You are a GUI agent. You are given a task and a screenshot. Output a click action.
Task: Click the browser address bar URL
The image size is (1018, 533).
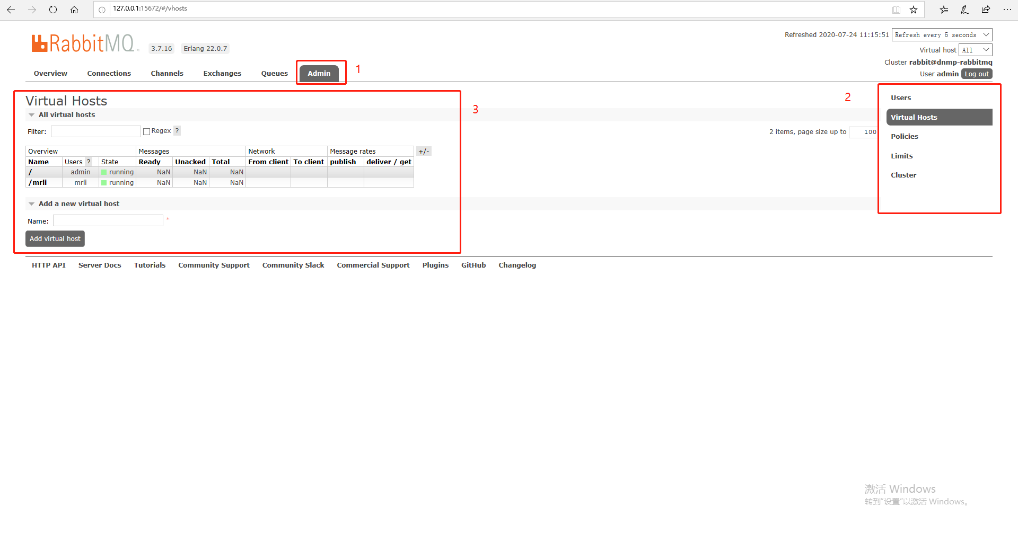click(x=150, y=8)
